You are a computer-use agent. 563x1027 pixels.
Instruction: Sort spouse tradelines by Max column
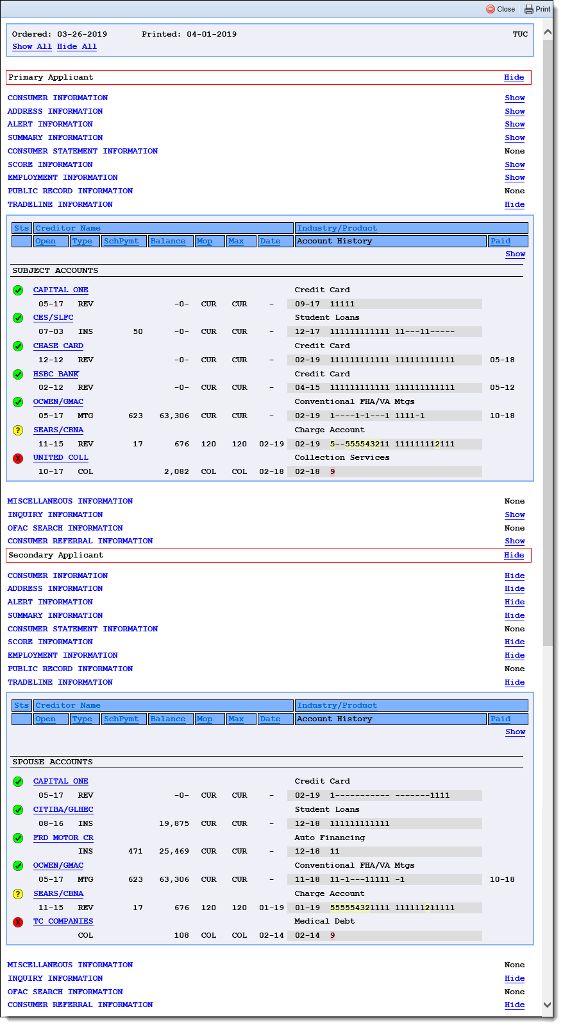coord(236,719)
